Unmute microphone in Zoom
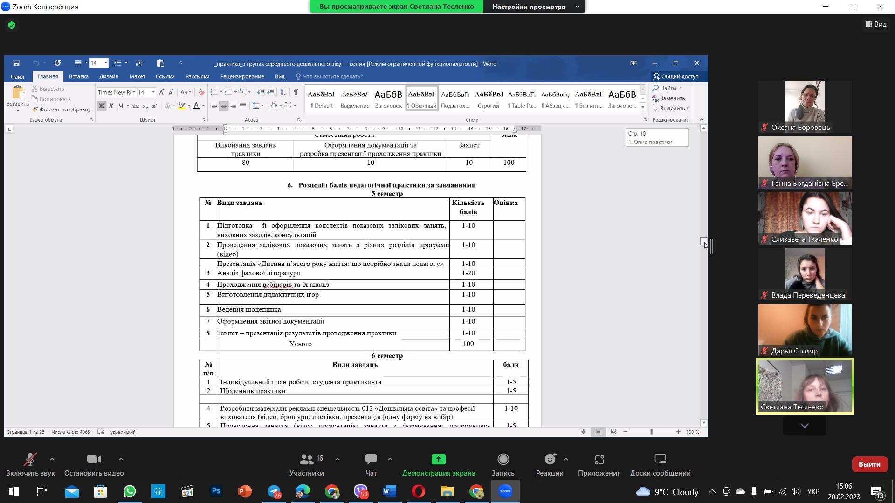 30,464
